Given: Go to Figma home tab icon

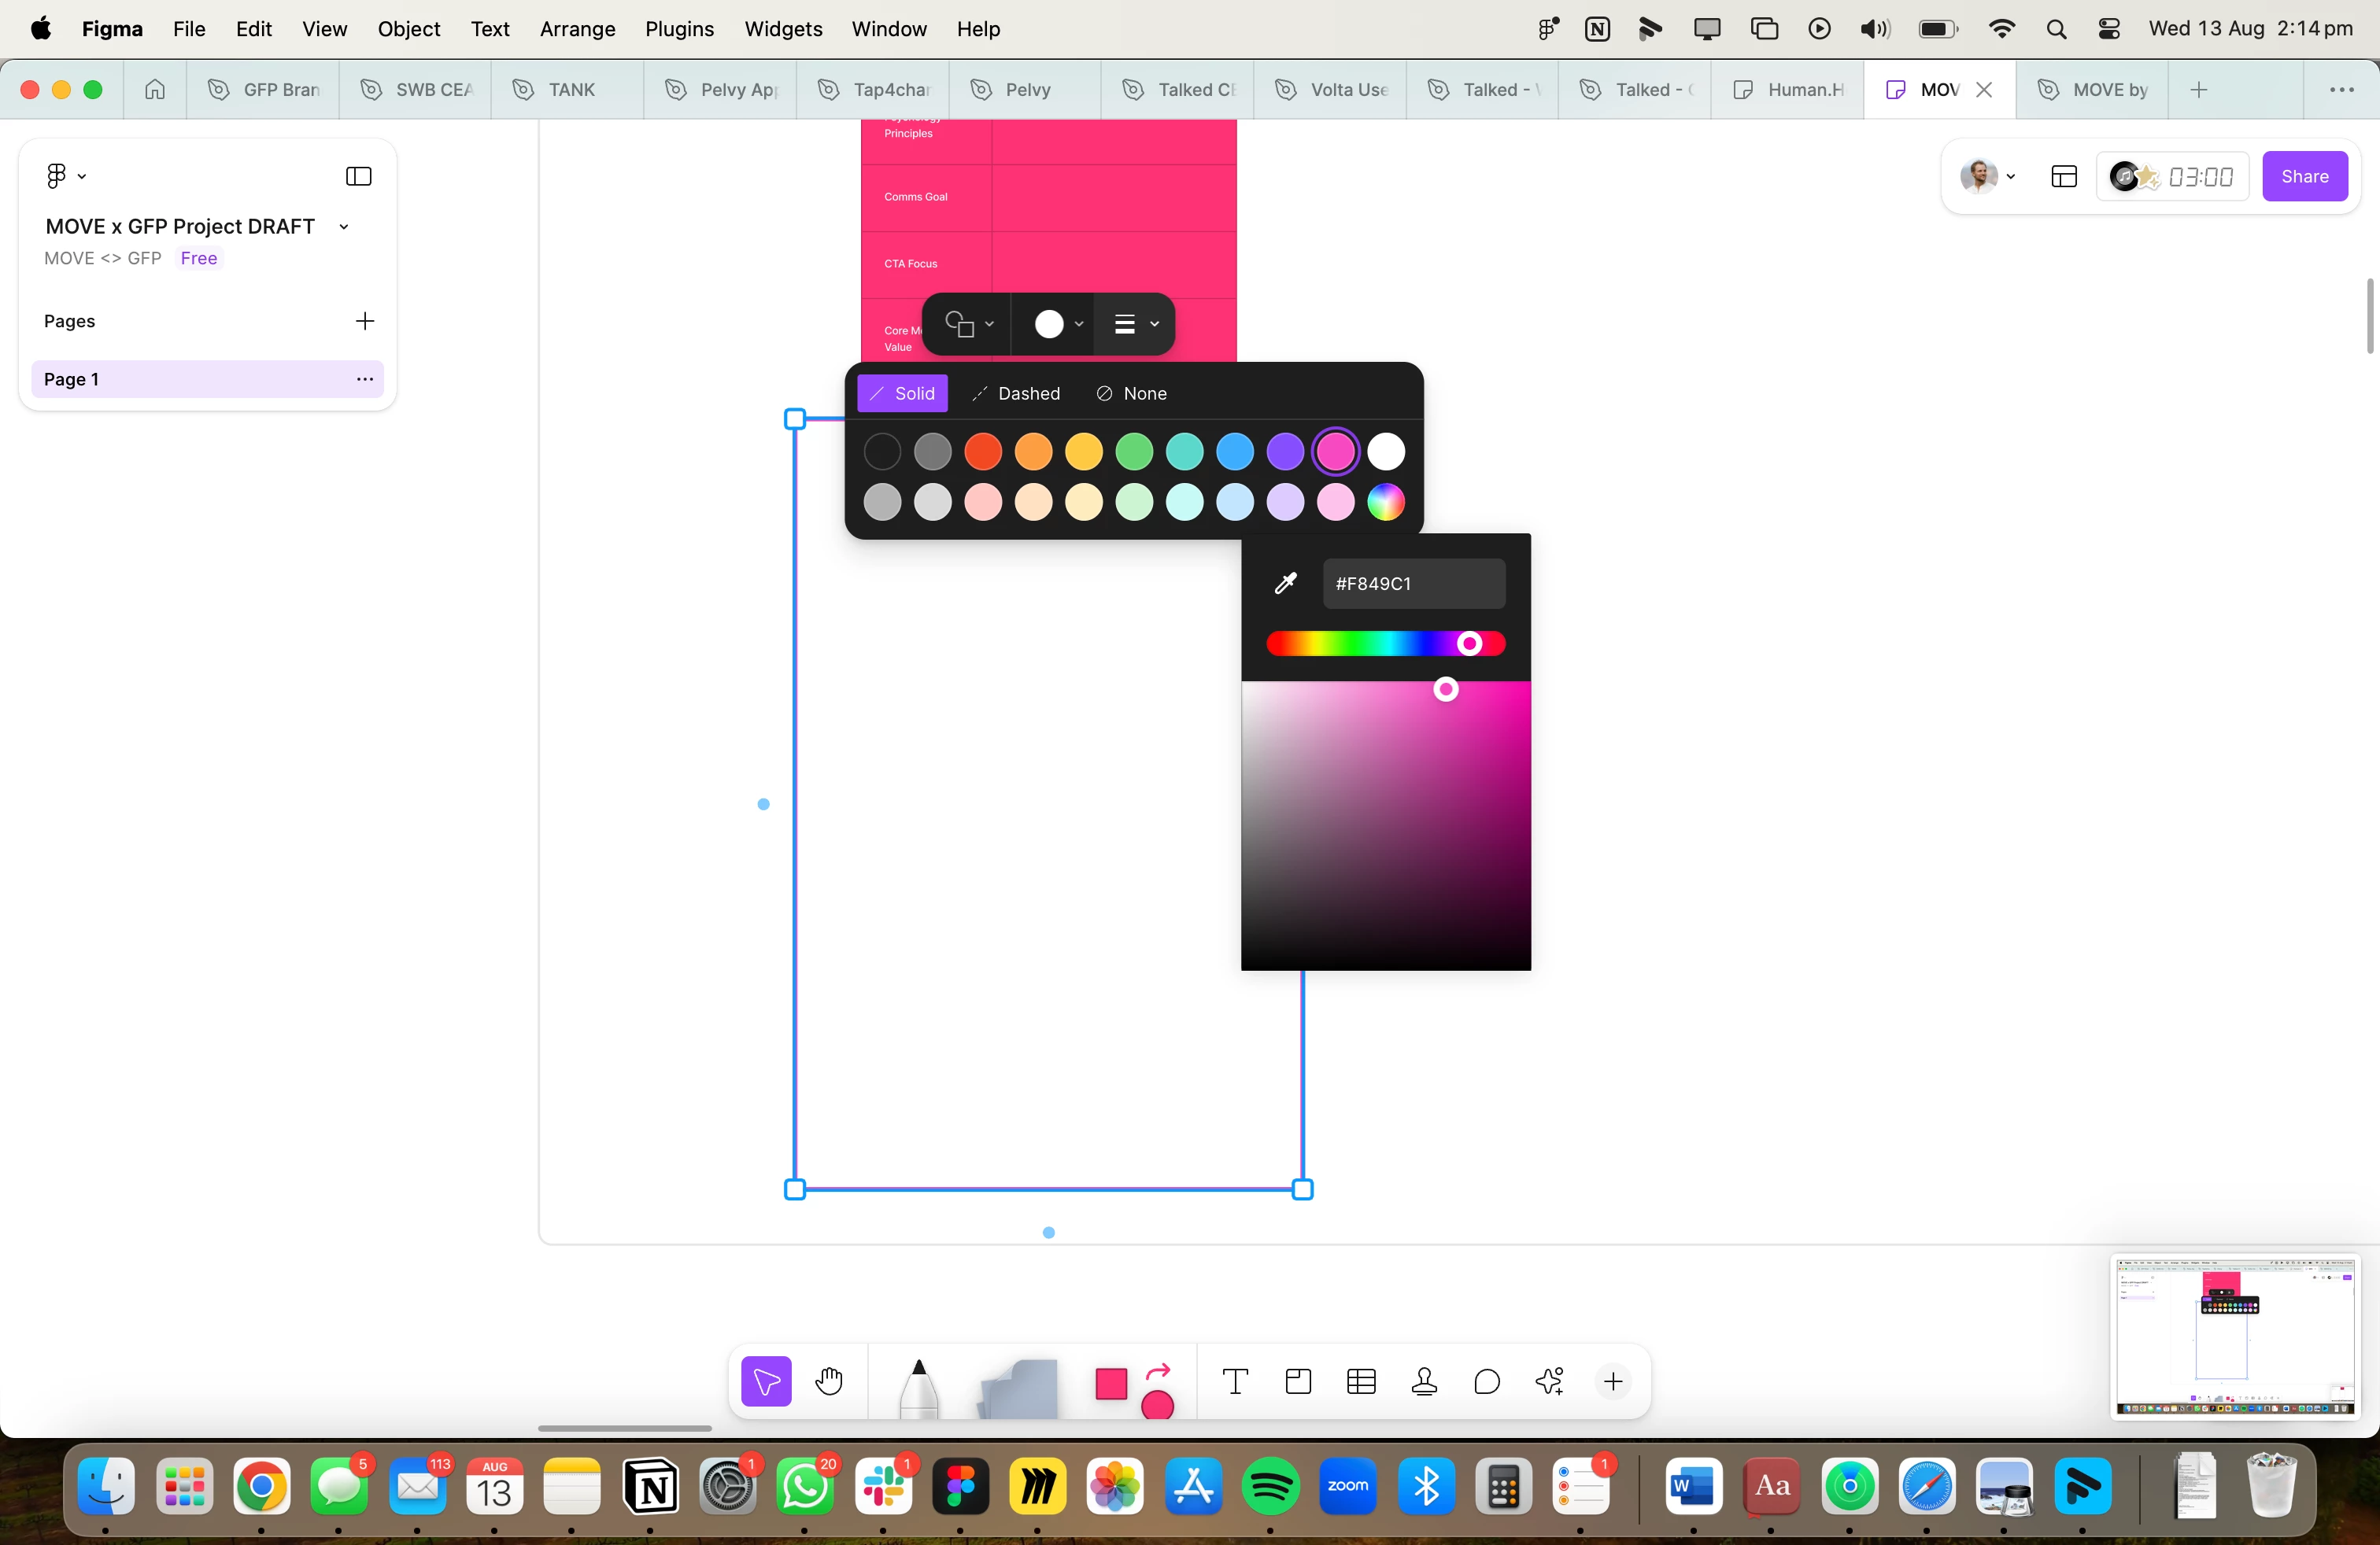Looking at the screenshot, I should point(155,89).
